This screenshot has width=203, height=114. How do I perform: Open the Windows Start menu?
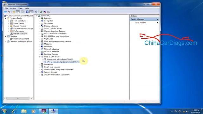click(4, 111)
